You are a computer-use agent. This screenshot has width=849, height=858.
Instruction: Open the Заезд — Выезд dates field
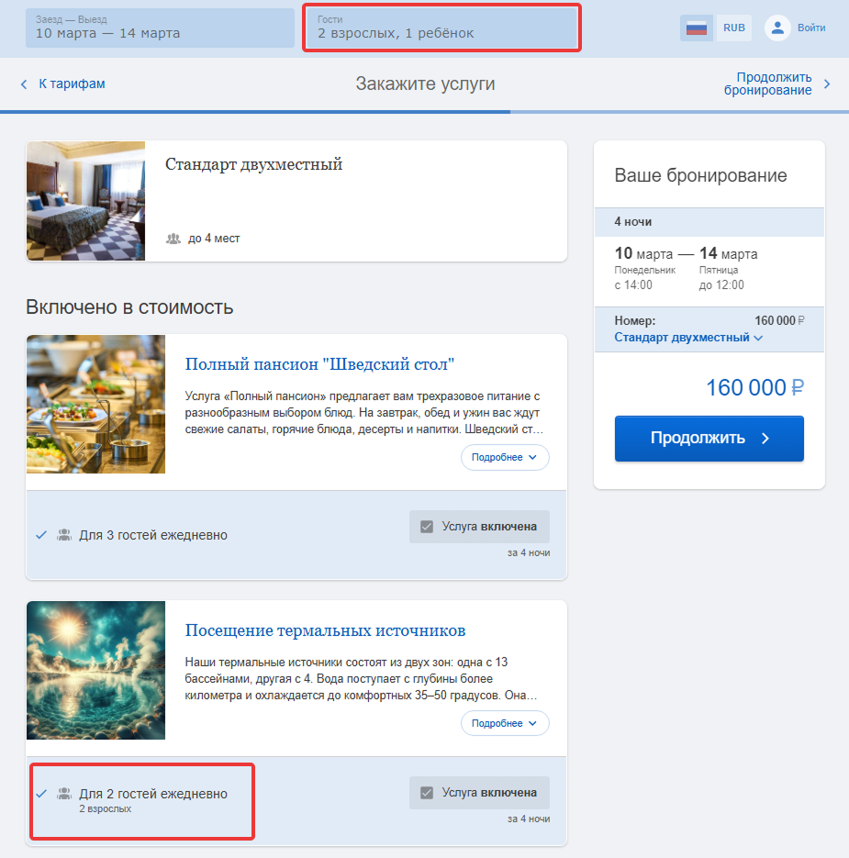coord(160,28)
